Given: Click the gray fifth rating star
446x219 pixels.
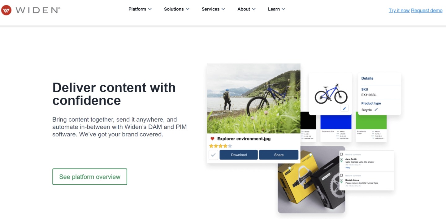Looking at the screenshot, I should (230, 146).
